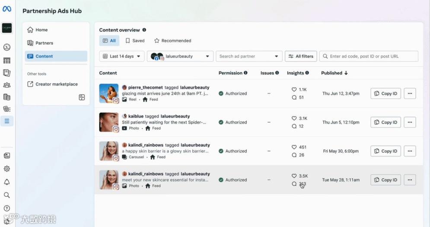Open the ads list icon in sidebar
Screen dimensions: 430x227
tap(7, 109)
